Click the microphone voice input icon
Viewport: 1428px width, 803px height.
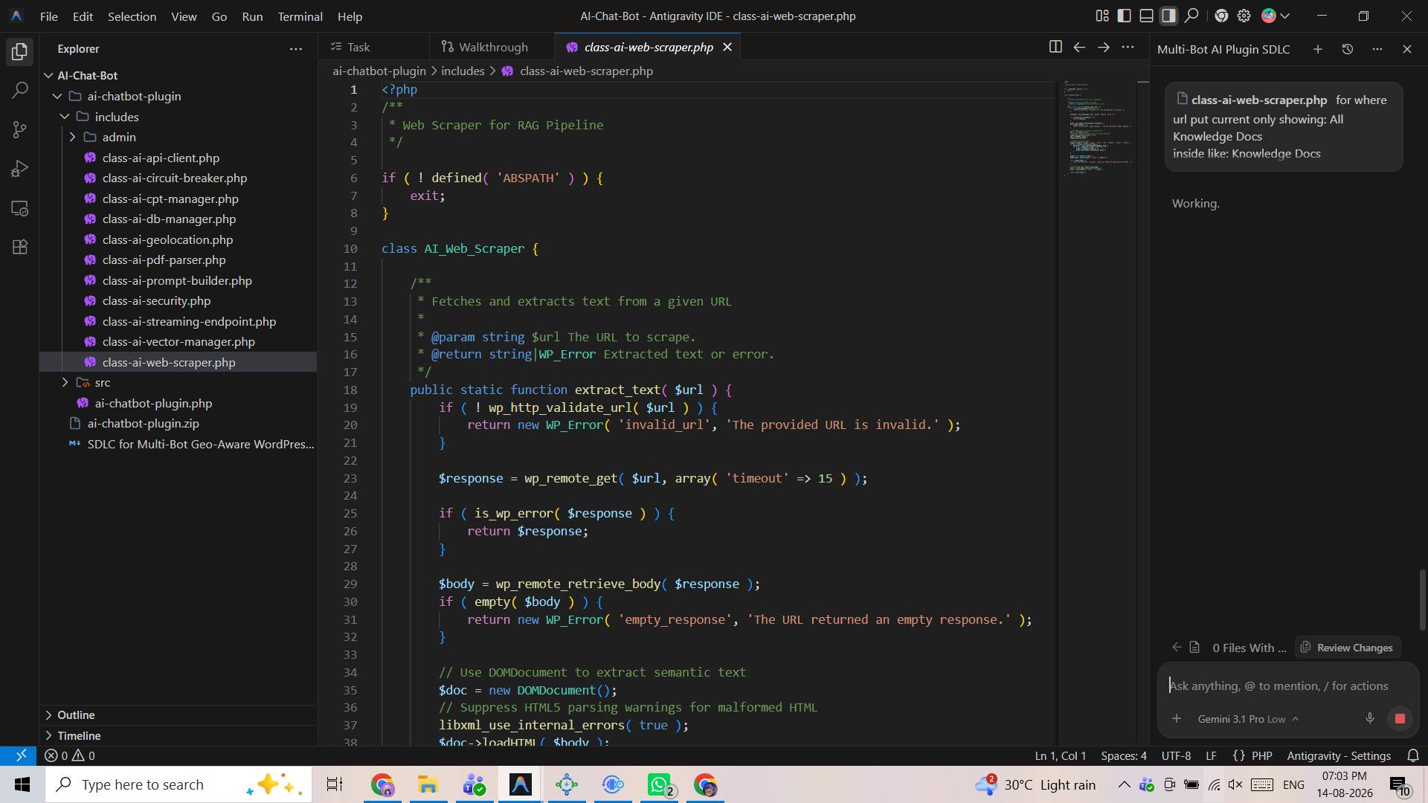(1369, 718)
